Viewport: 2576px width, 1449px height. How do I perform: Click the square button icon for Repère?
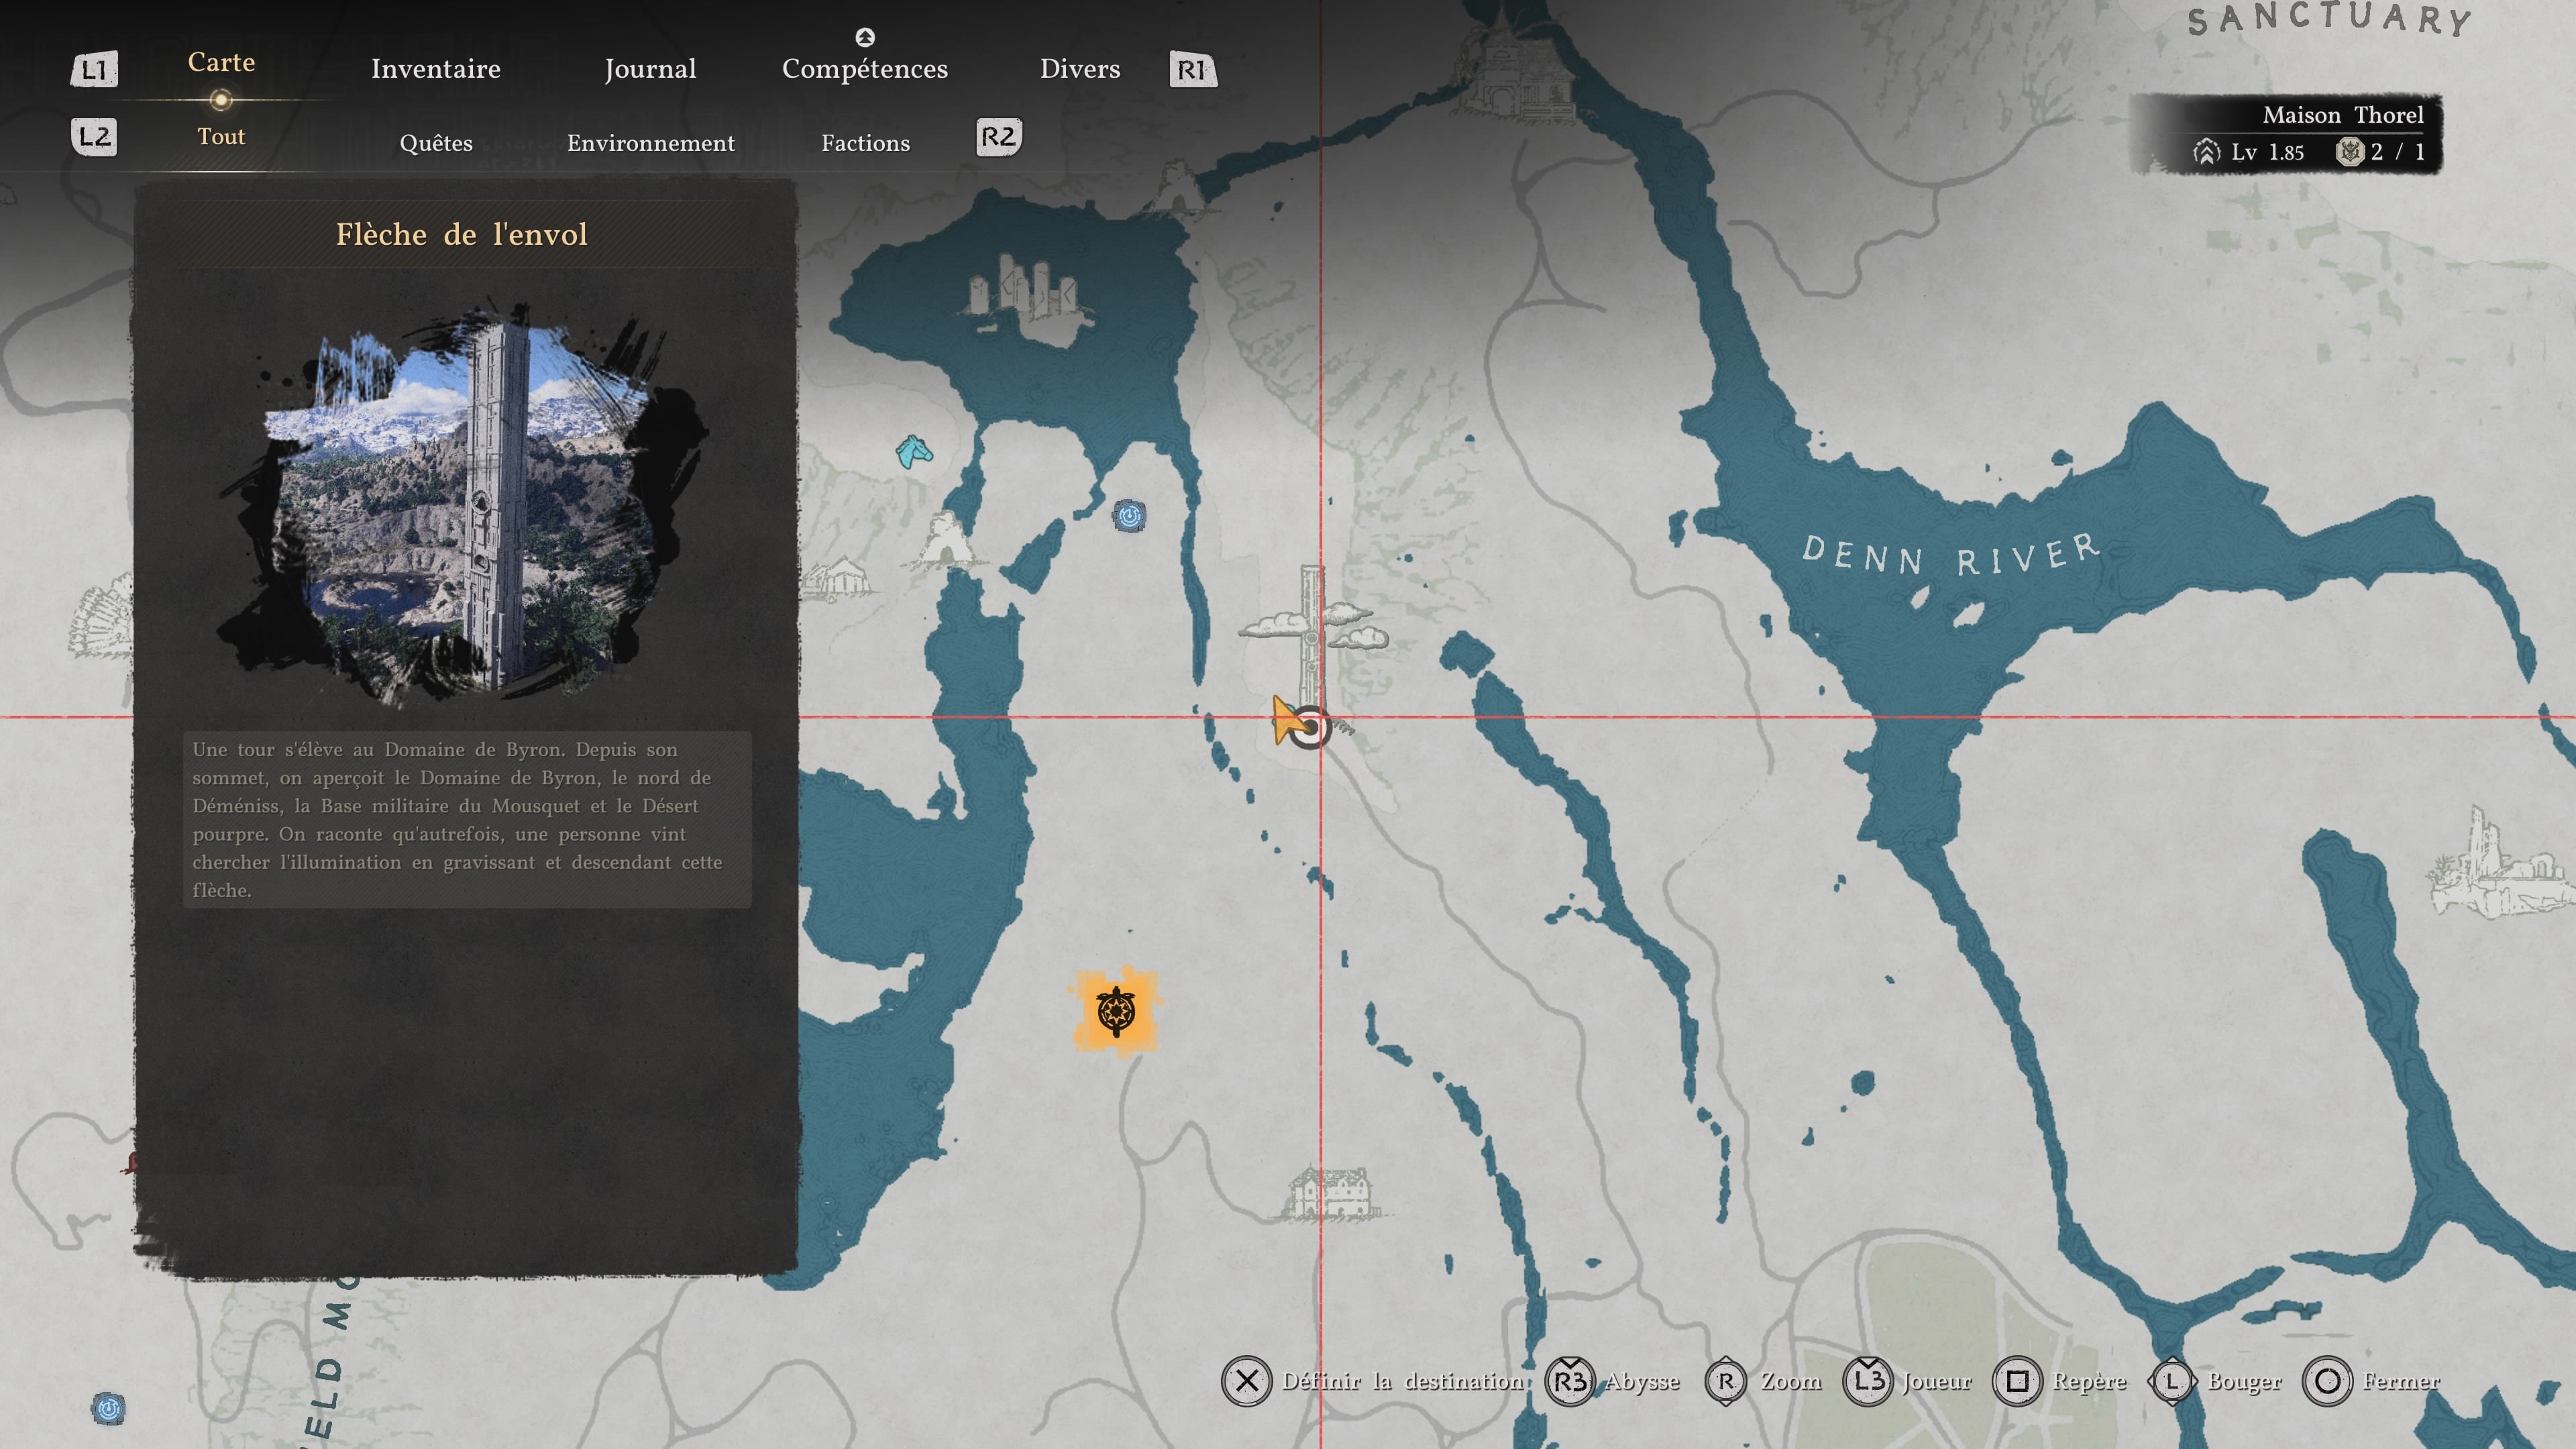click(x=2018, y=1381)
